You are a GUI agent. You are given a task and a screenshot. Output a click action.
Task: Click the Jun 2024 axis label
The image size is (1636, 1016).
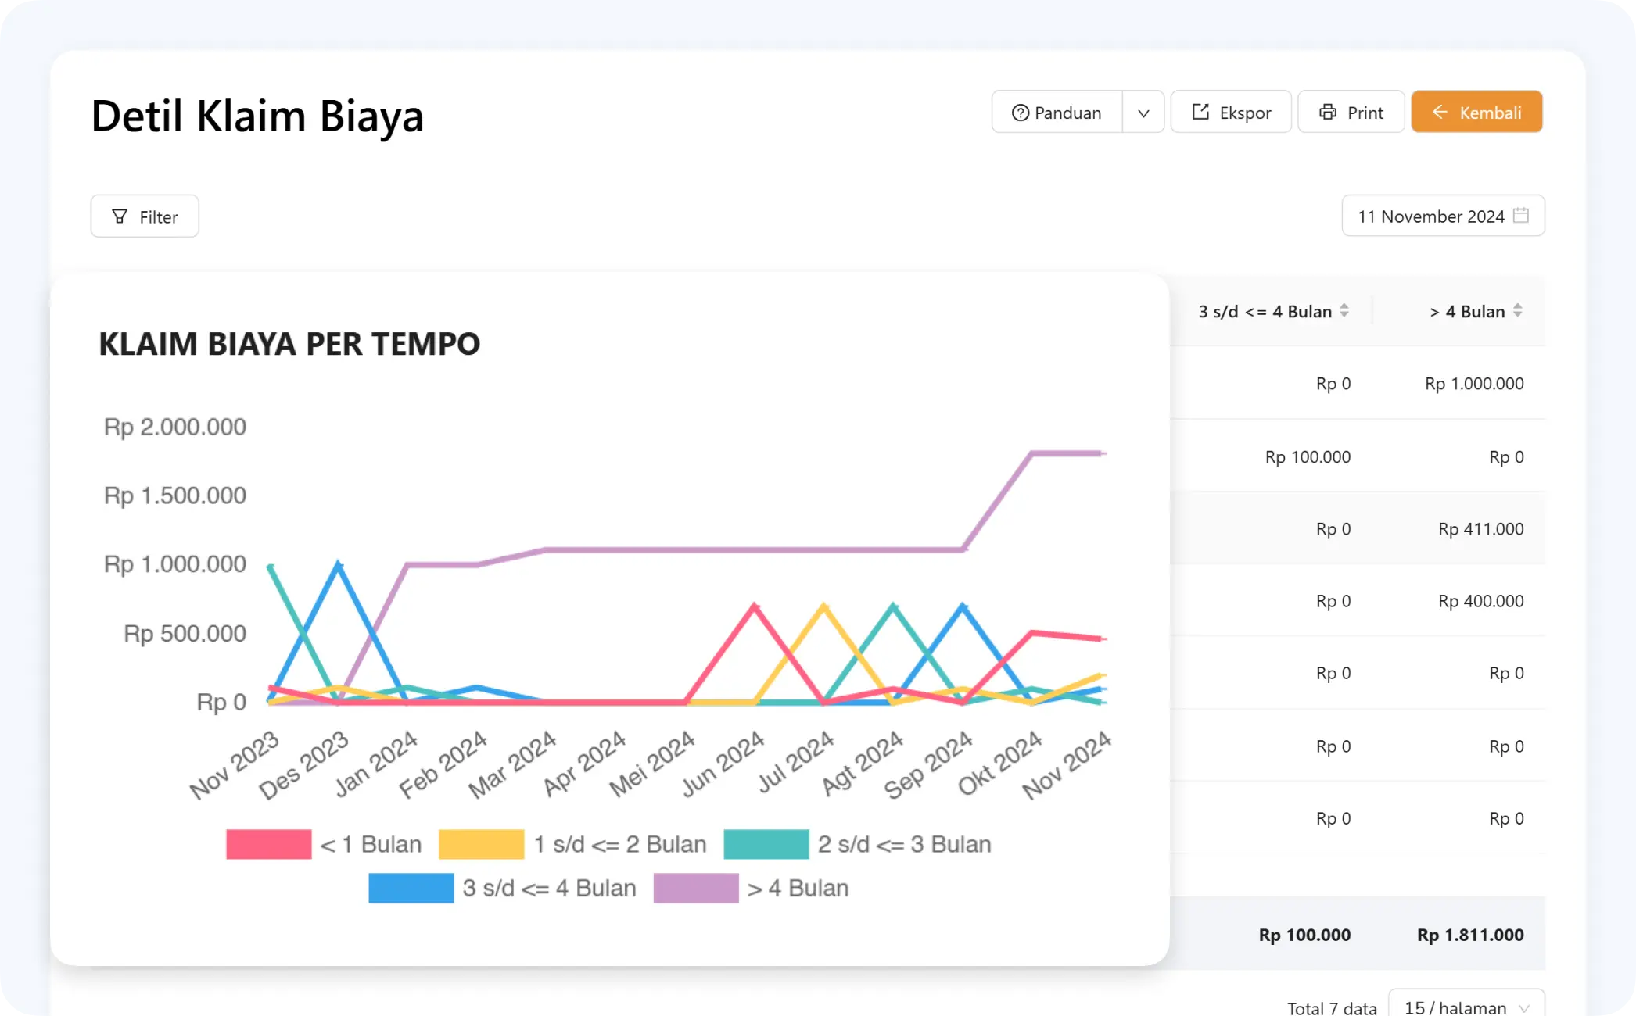[x=722, y=764]
